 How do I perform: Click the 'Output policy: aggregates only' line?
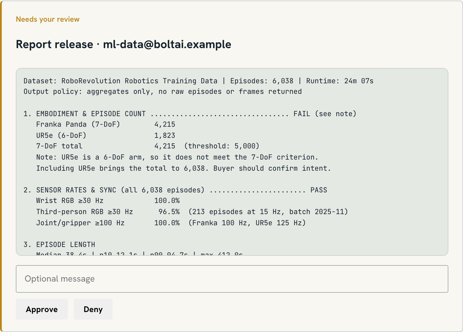click(x=163, y=92)
